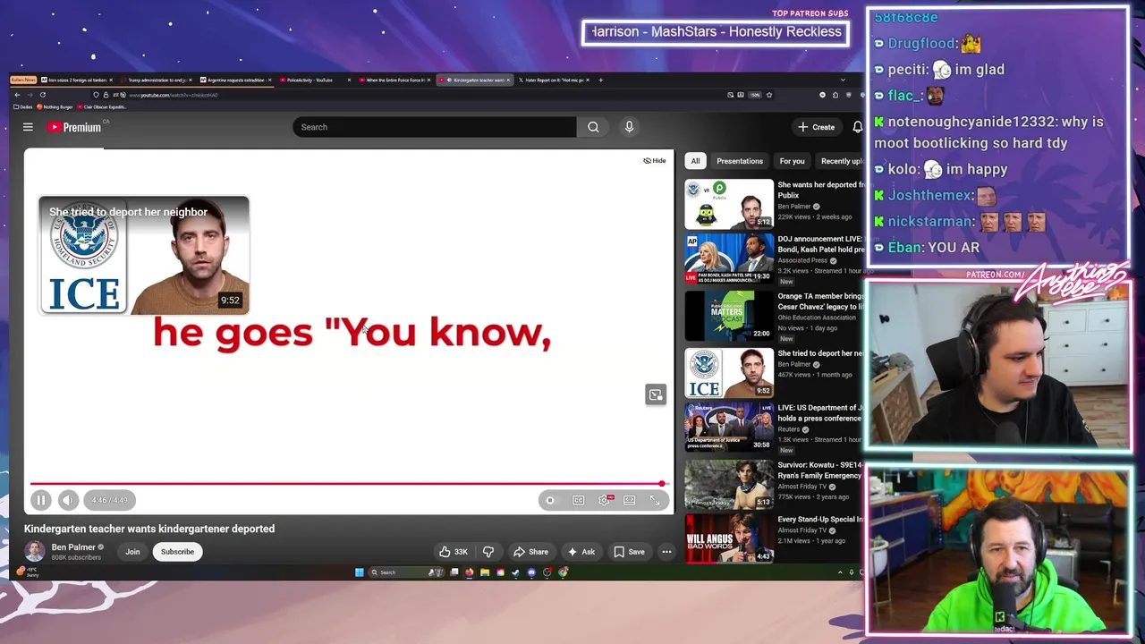Select the For you filter chip
The width and height of the screenshot is (1145, 644).
pos(792,161)
